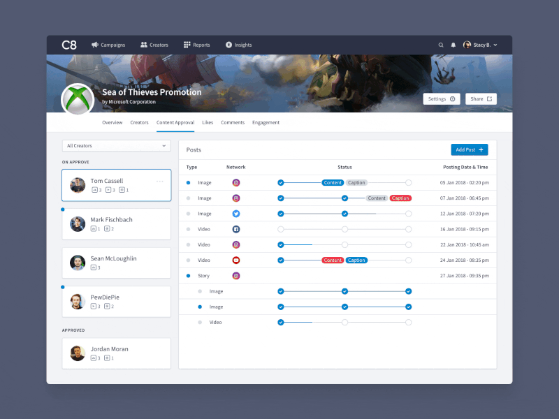Screen dimensions: 559x419
Task: Toggle status dot on Story row
Action: point(188,276)
